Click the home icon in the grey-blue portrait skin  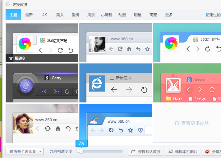tap(129, 49)
